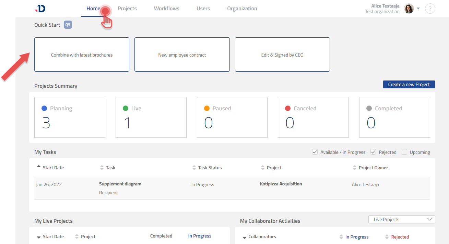Click Alice Testaaja's profile avatar
This screenshot has width=449, height=244.
tap(409, 9)
